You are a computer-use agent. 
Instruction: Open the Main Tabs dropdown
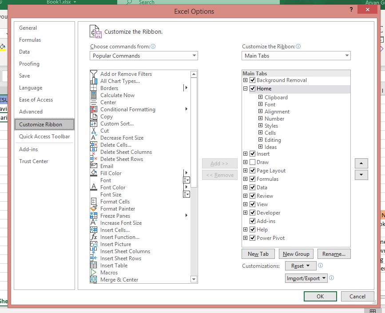point(296,55)
